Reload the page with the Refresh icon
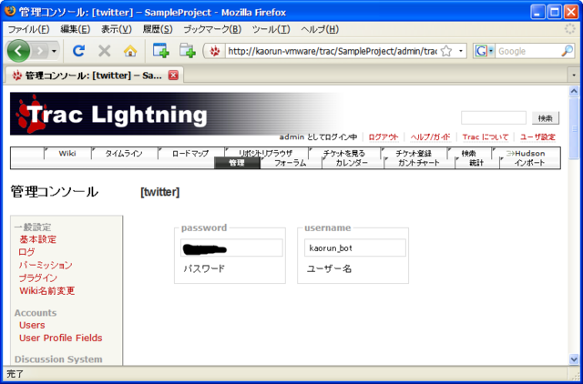The image size is (583, 384). 78,51
